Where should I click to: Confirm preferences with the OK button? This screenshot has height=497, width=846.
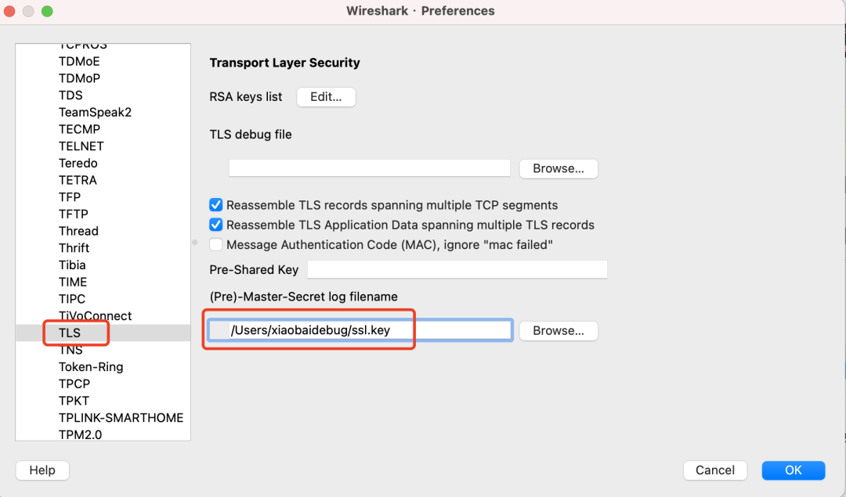[793, 470]
